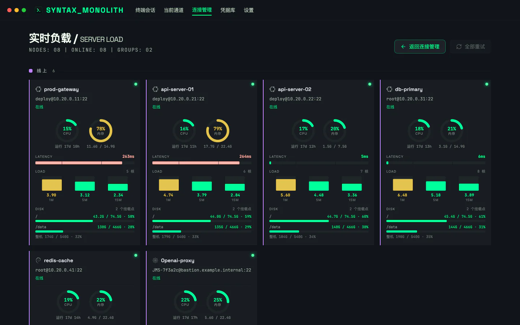
Task: Click the OpenAI icon beside Openai-proxy
Action: (155, 260)
